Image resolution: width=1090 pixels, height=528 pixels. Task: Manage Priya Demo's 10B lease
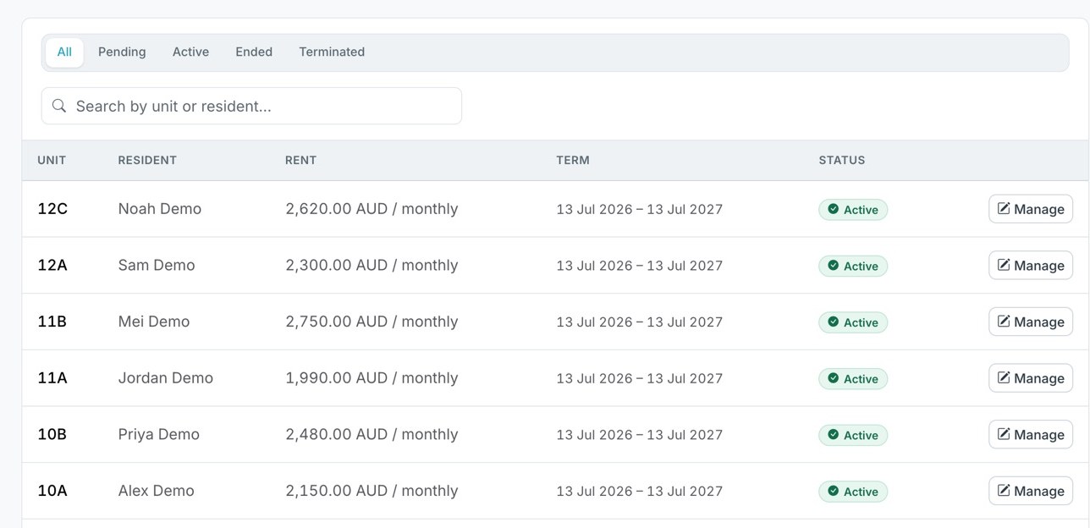(x=1031, y=434)
